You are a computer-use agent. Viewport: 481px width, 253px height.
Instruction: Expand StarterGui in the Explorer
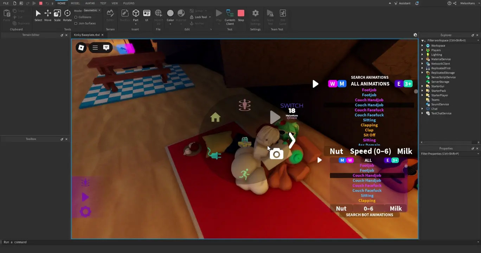pos(422,86)
